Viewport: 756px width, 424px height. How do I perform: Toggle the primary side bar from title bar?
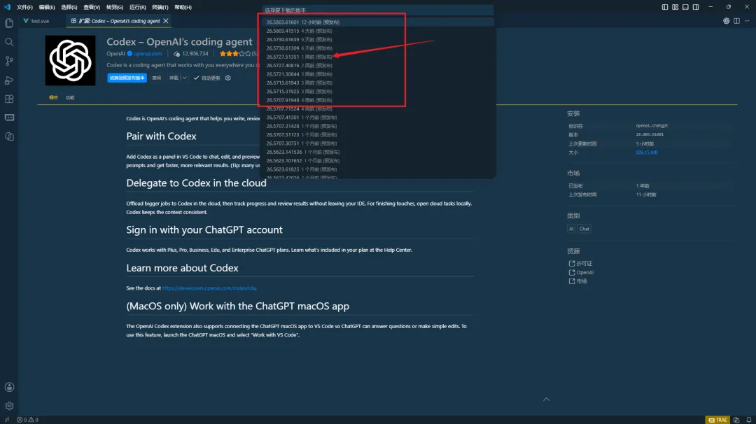tap(665, 7)
